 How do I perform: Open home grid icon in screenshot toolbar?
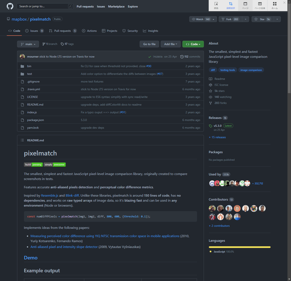[275, 6]
